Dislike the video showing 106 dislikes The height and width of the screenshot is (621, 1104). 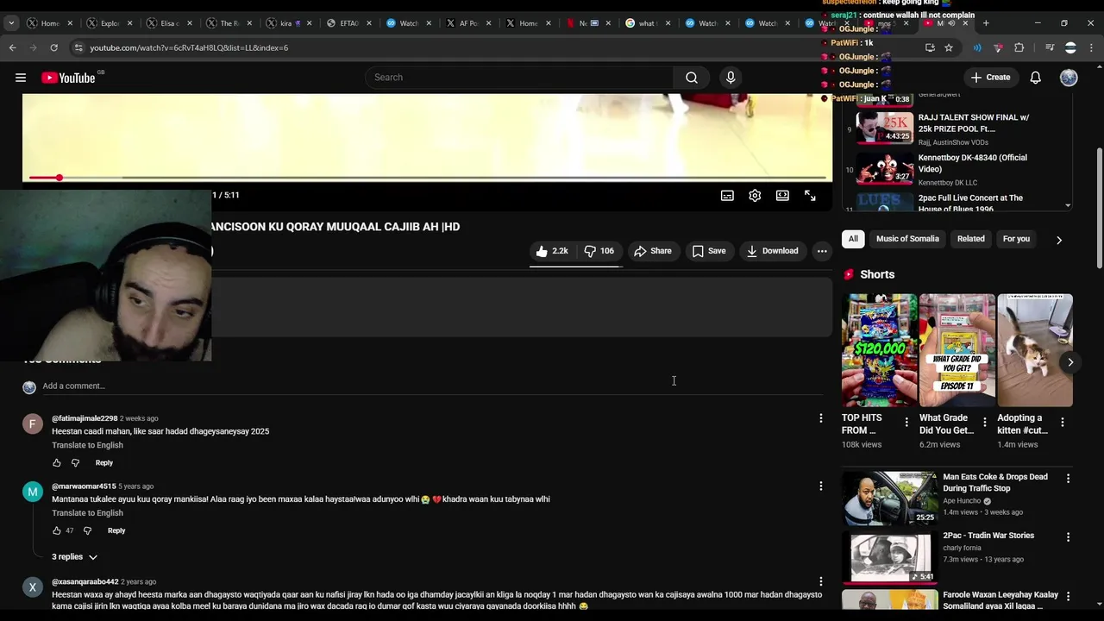(x=599, y=251)
